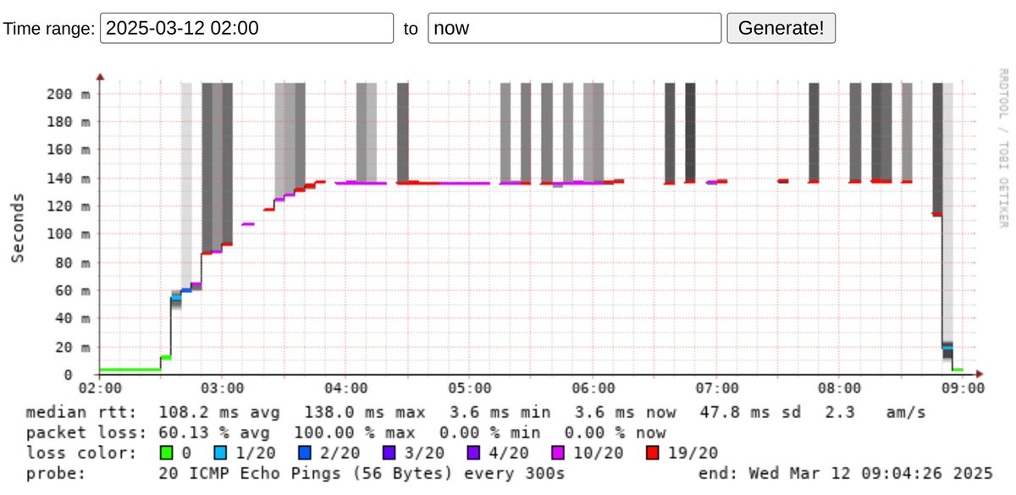
Task: Click the 03:00 x-axis time label
Action: [x=223, y=388]
